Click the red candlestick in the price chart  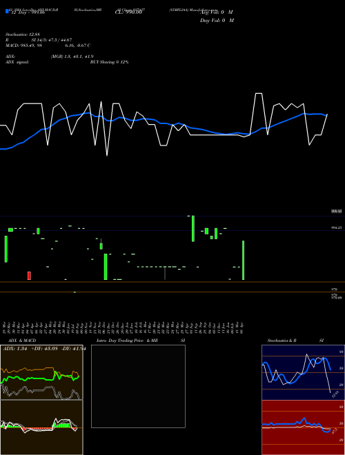click(29, 276)
